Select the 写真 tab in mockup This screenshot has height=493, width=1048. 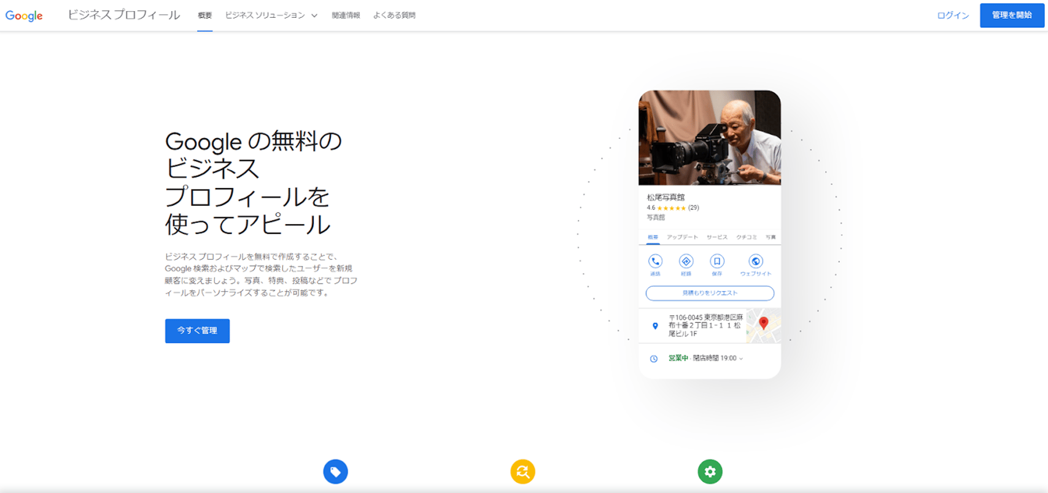(x=770, y=237)
